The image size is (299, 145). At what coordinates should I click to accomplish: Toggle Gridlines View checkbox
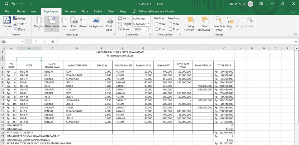(x=156, y=24)
